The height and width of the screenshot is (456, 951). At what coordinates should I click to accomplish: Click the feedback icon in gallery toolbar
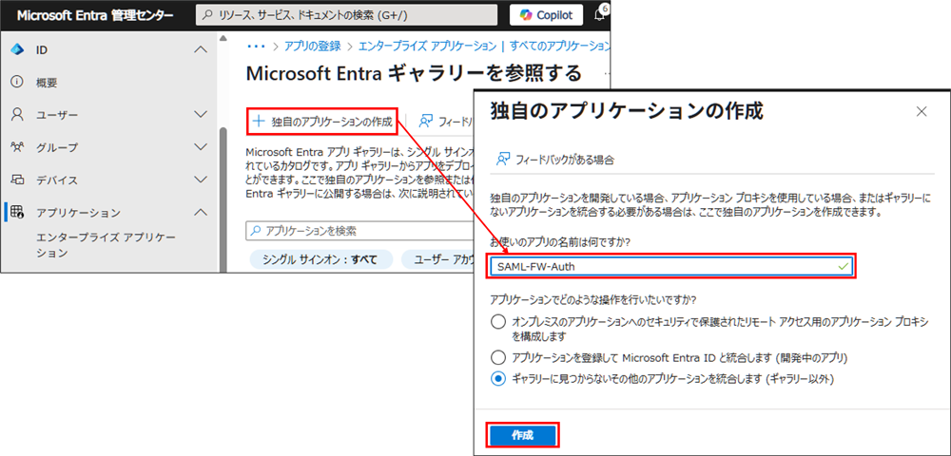tap(426, 121)
